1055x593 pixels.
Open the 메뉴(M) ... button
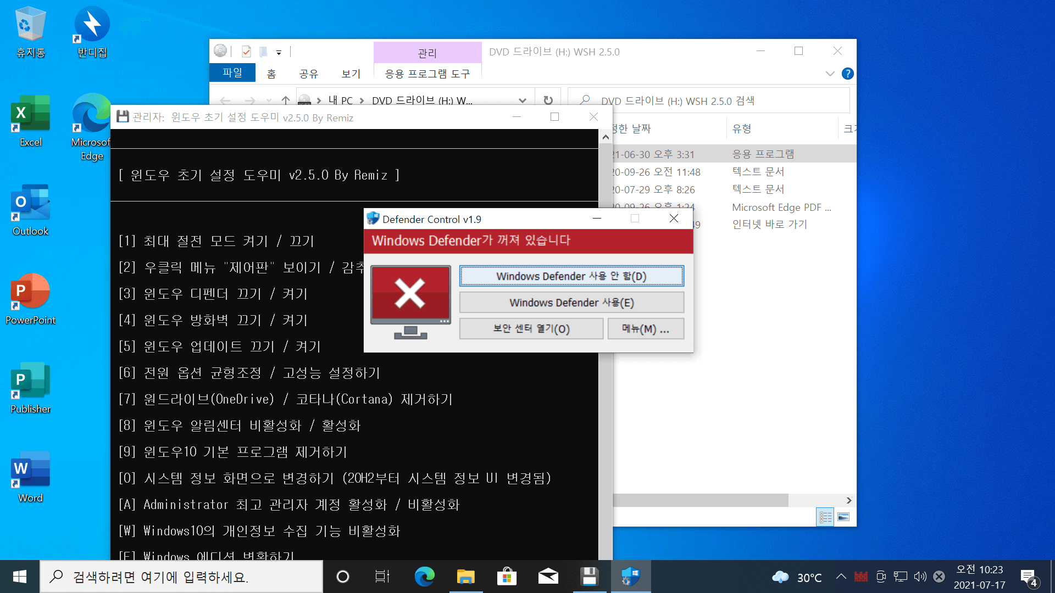646,329
